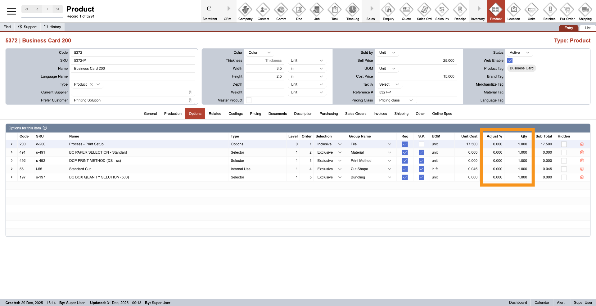The width and height of the screenshot is (596, 306).
Task: Click the Sell Price input field
Action: [x=416, y=61]
